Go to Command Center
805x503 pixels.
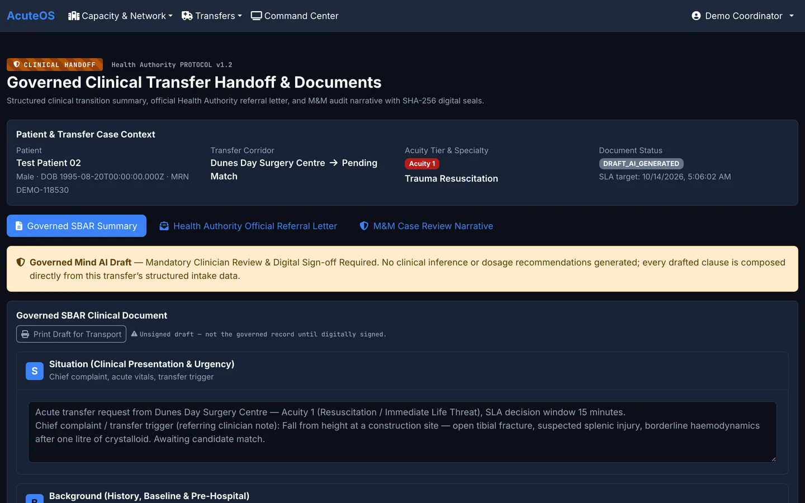295,16
